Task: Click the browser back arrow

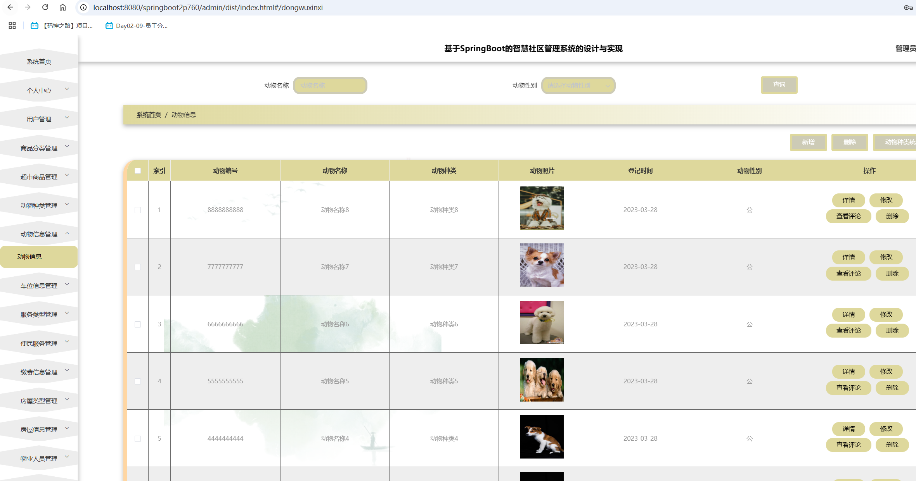Action: (x=10, y=7)
